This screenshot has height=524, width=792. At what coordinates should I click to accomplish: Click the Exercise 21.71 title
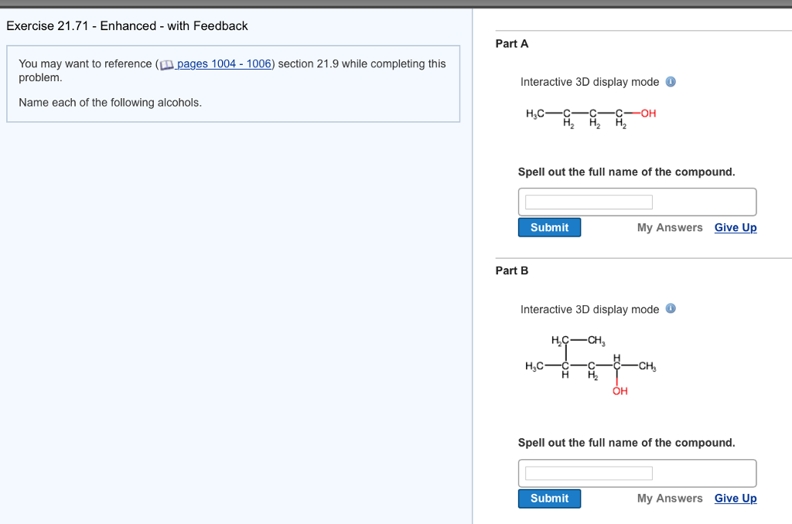tap(127, 26)
